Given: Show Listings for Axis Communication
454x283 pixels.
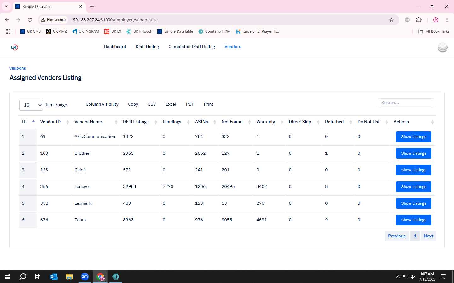Looking at the screenshot, I should [414, 137].
